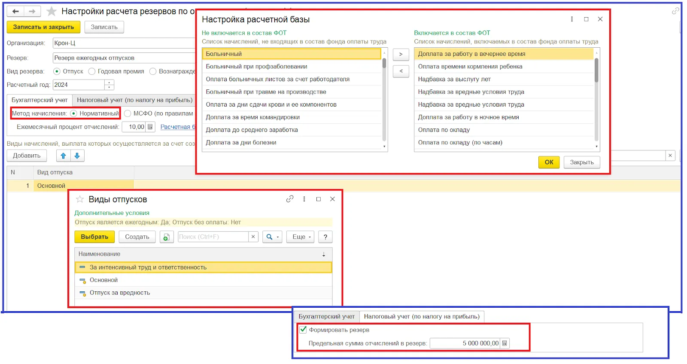
Task: Choose the МСФО accrual method radio button
Action: (128, 113)
